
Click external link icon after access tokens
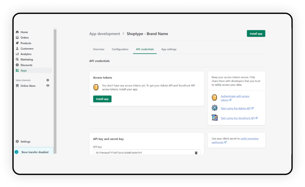click(x=230, y=100)
